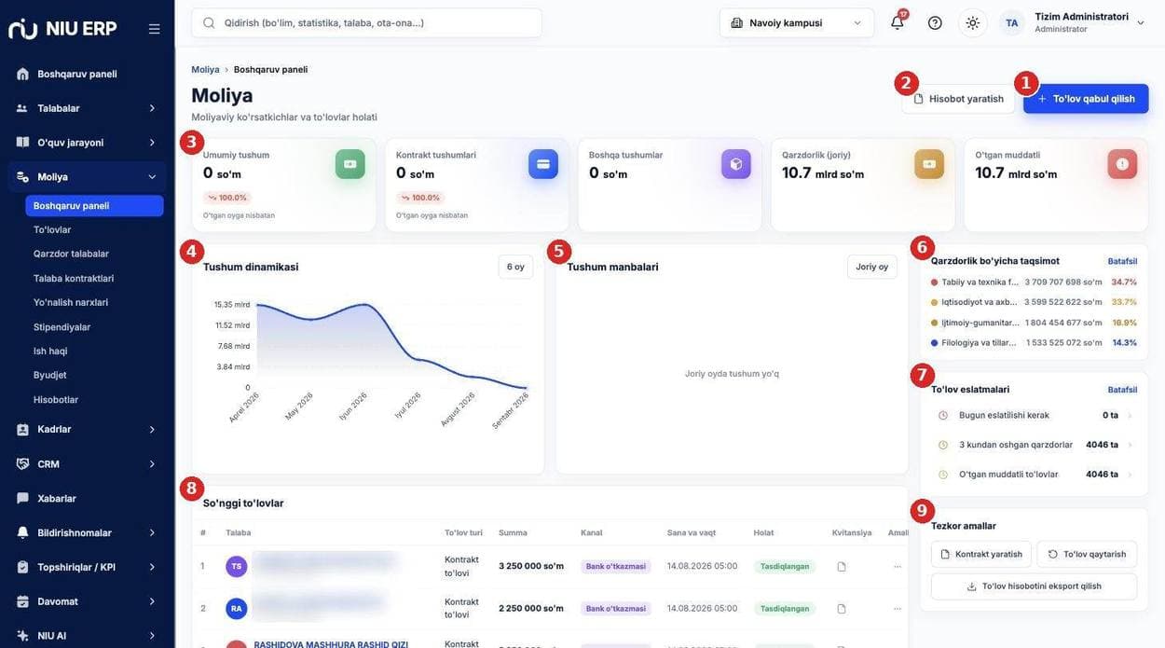Click the Umumiy tushum green card icon
The image size is (1165, 648).
[x=349, y=164]
